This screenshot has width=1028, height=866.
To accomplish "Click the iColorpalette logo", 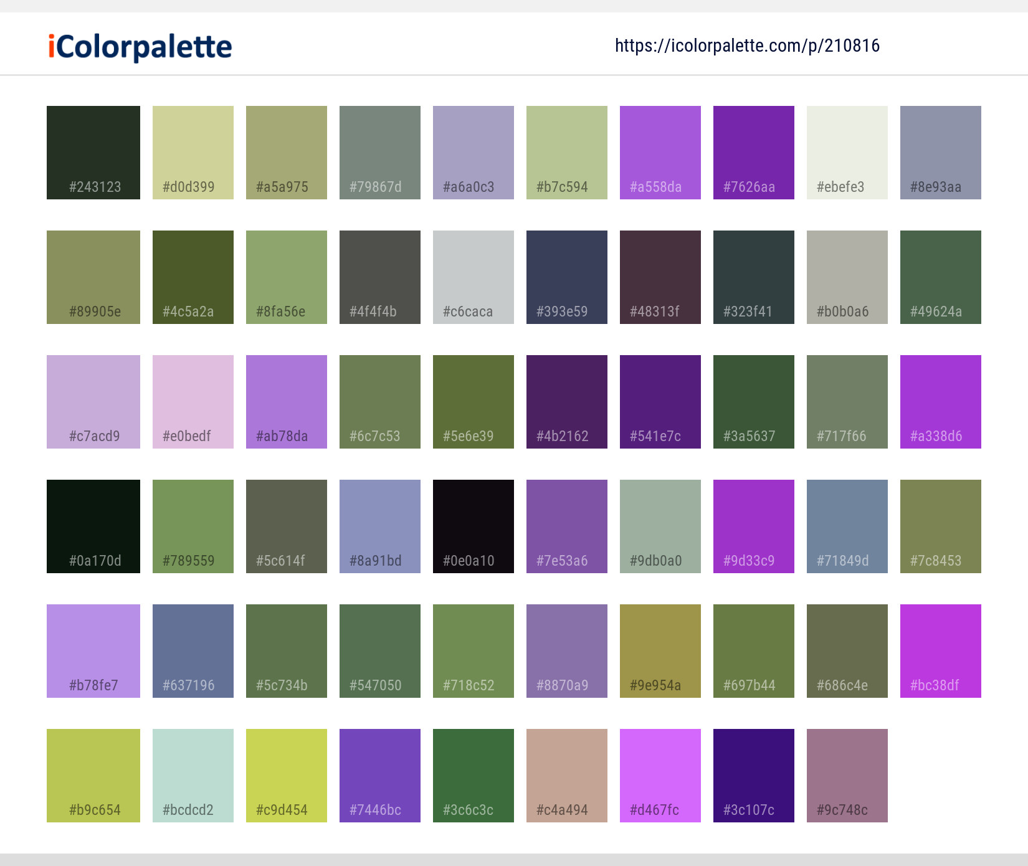I will [138, 46].
